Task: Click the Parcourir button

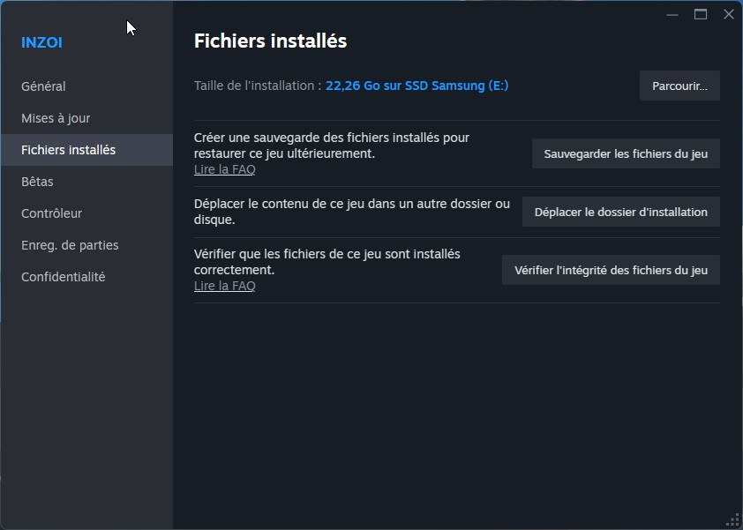Action: point(679,85)
